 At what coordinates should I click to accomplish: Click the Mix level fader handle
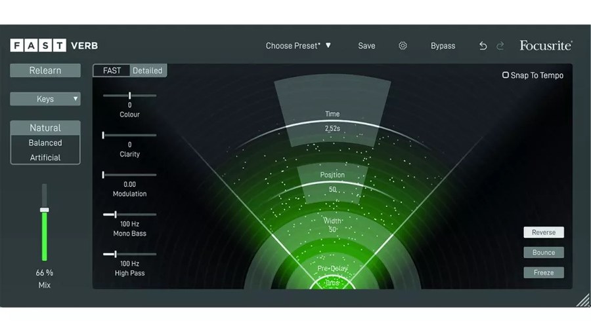tap(45, 210)
